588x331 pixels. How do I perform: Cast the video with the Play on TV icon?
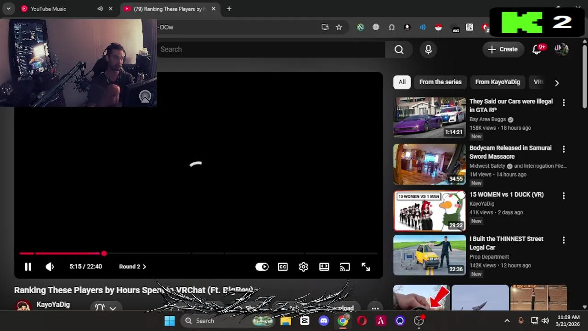[x=345, y=267]
